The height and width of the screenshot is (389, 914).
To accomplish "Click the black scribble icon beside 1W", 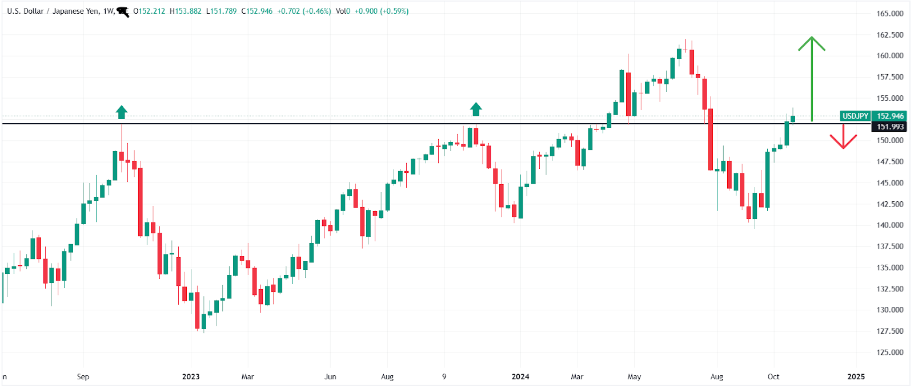I will (x=123, y=11).
